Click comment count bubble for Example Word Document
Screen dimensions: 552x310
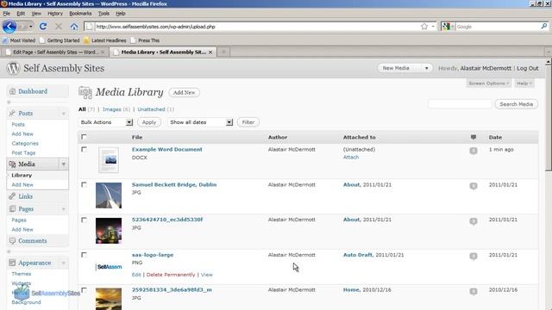(x=474, y=151)
